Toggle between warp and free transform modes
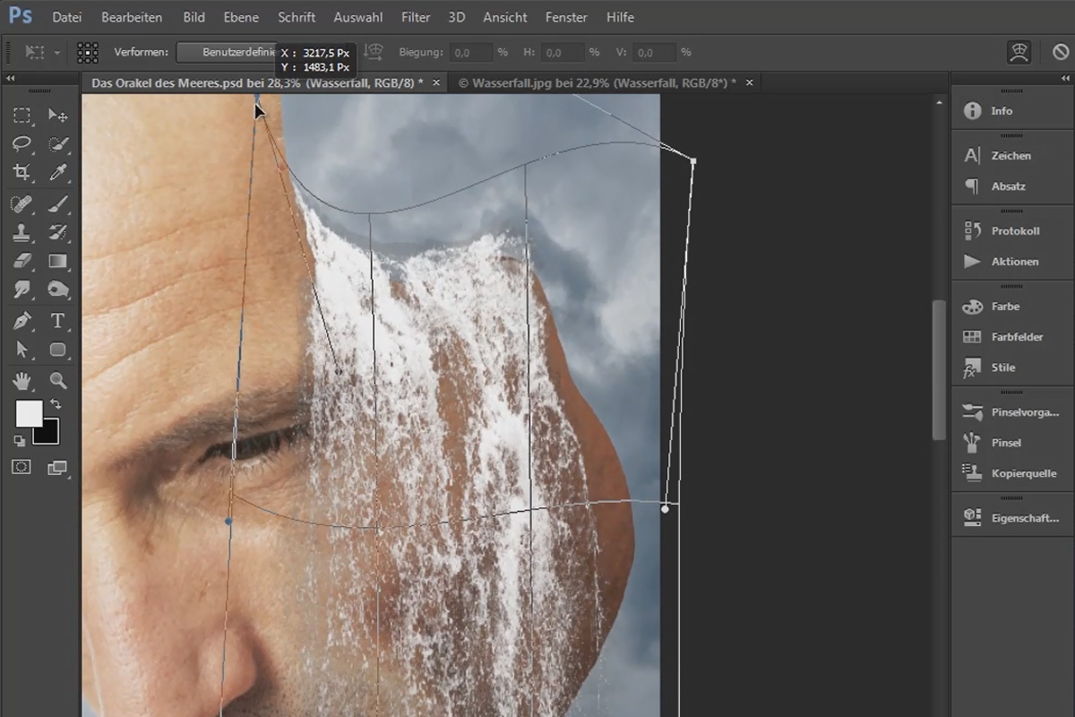 1019,52
